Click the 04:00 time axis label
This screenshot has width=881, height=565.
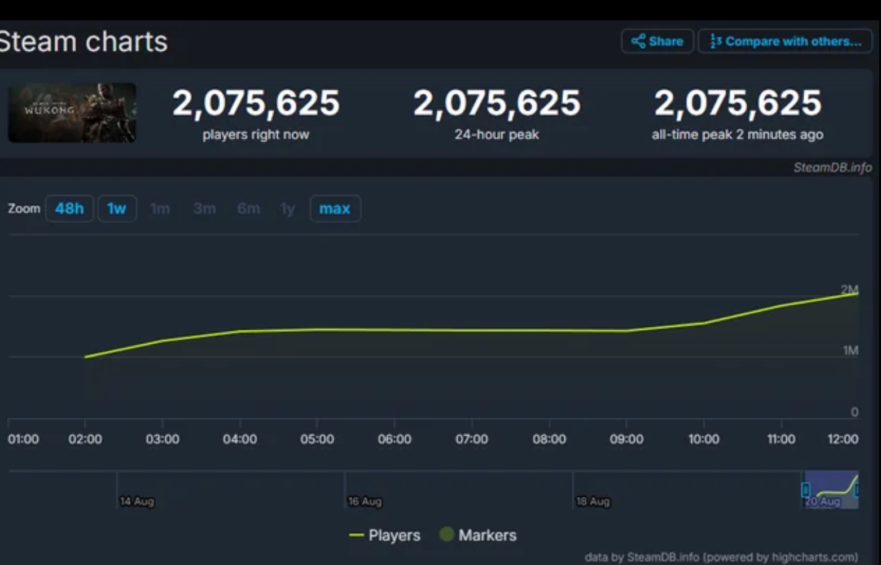pyautogui.click(x=240, y=439)
